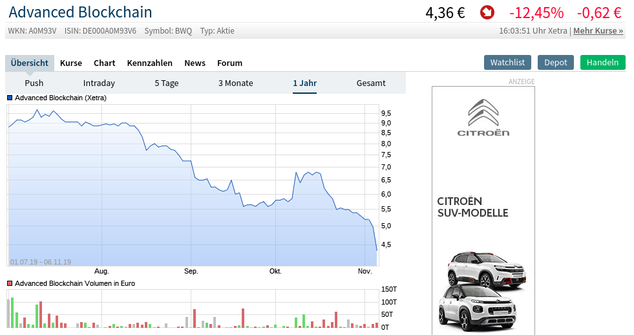Click the 4,5 price axis label
The image size is (634, 335).
click(386, 244)
